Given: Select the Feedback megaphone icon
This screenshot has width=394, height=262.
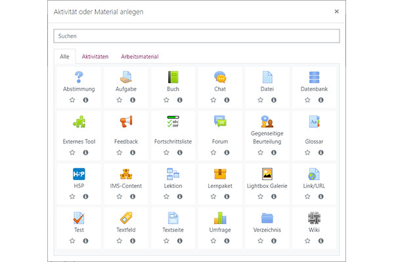Looking at the screenshot, I should coord(125,121).
